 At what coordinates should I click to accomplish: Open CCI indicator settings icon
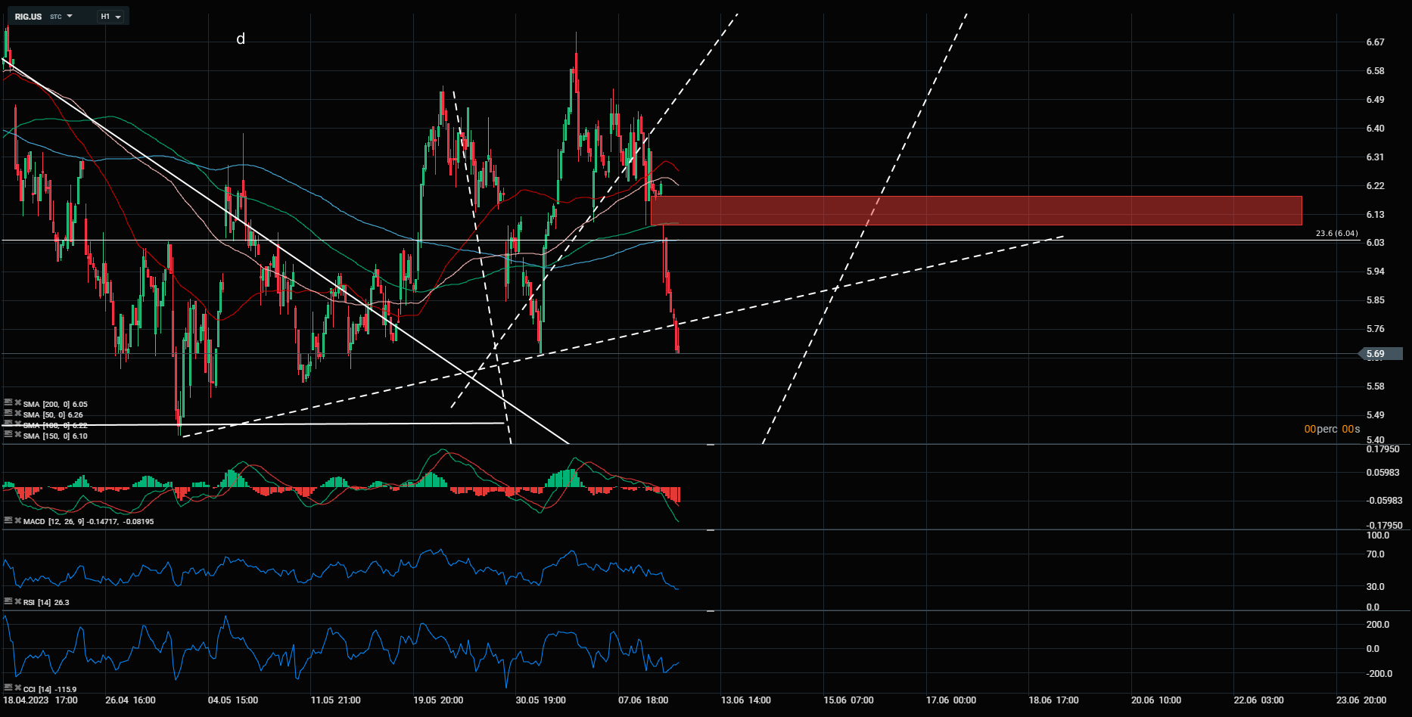pos(8,688)
